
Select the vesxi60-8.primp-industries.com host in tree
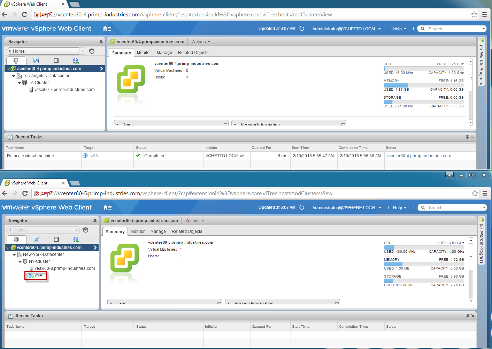pos(62,268)
